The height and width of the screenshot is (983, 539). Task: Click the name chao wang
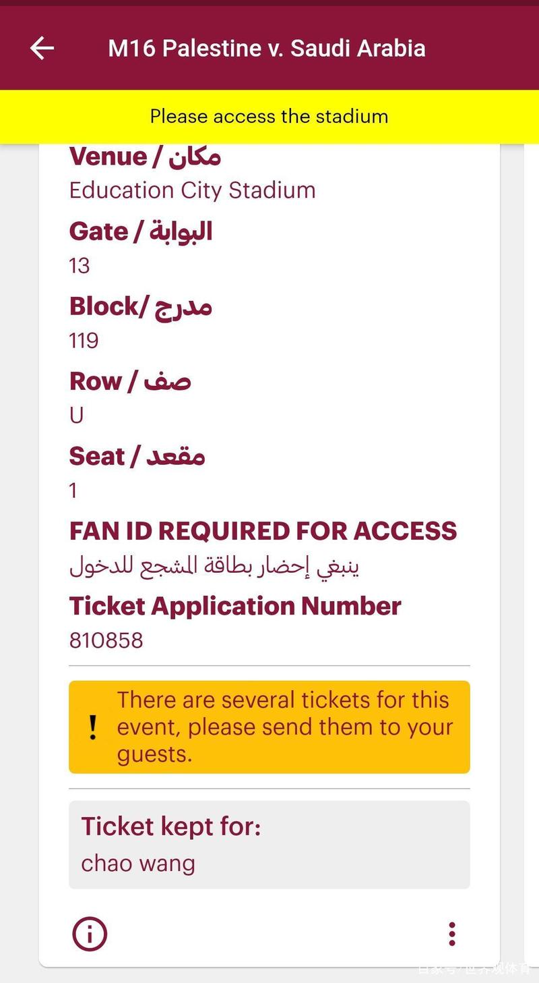[x=138, y=863]
